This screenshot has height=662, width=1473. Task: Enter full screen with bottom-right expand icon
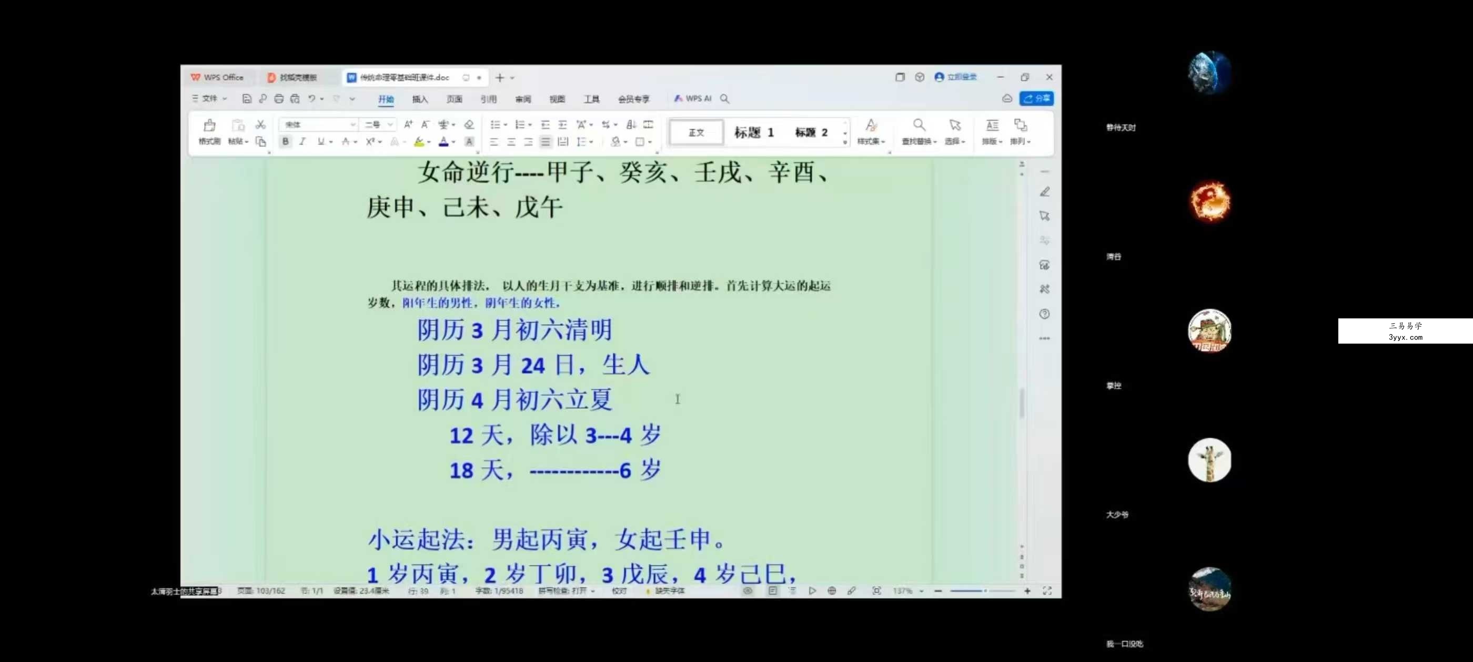click(1046, 591)
